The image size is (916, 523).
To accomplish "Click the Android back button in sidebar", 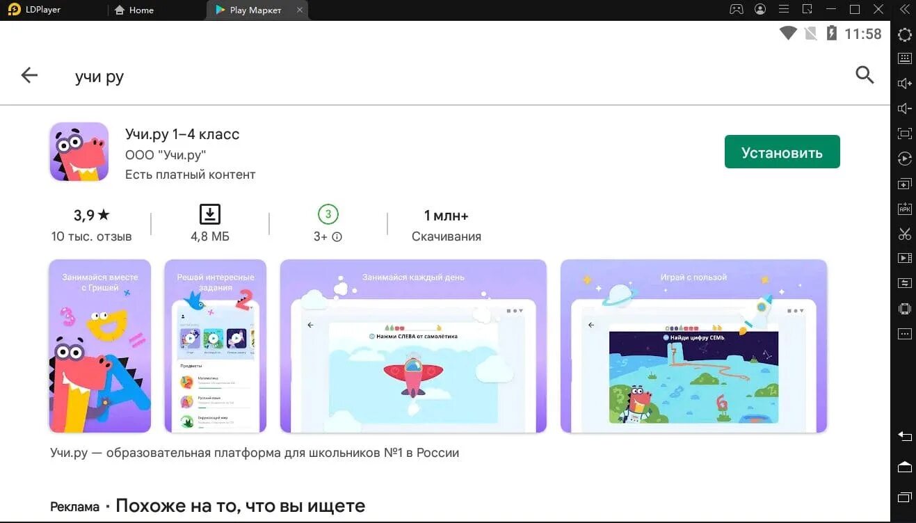I will 904,436.
